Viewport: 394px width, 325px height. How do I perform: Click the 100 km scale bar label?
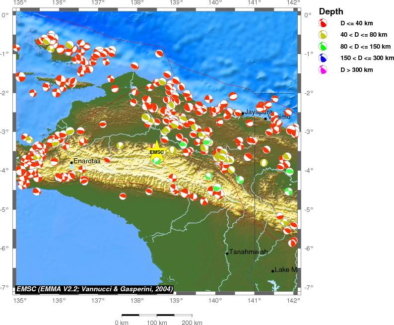tap(157, 322)
